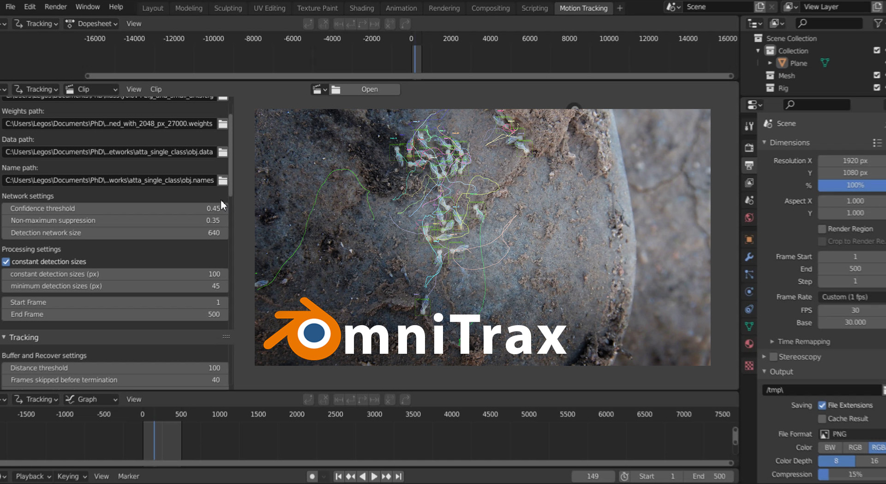This screenshot has width=886, height=484.
Task: Play the animation forward
Action: click(374, 476)
